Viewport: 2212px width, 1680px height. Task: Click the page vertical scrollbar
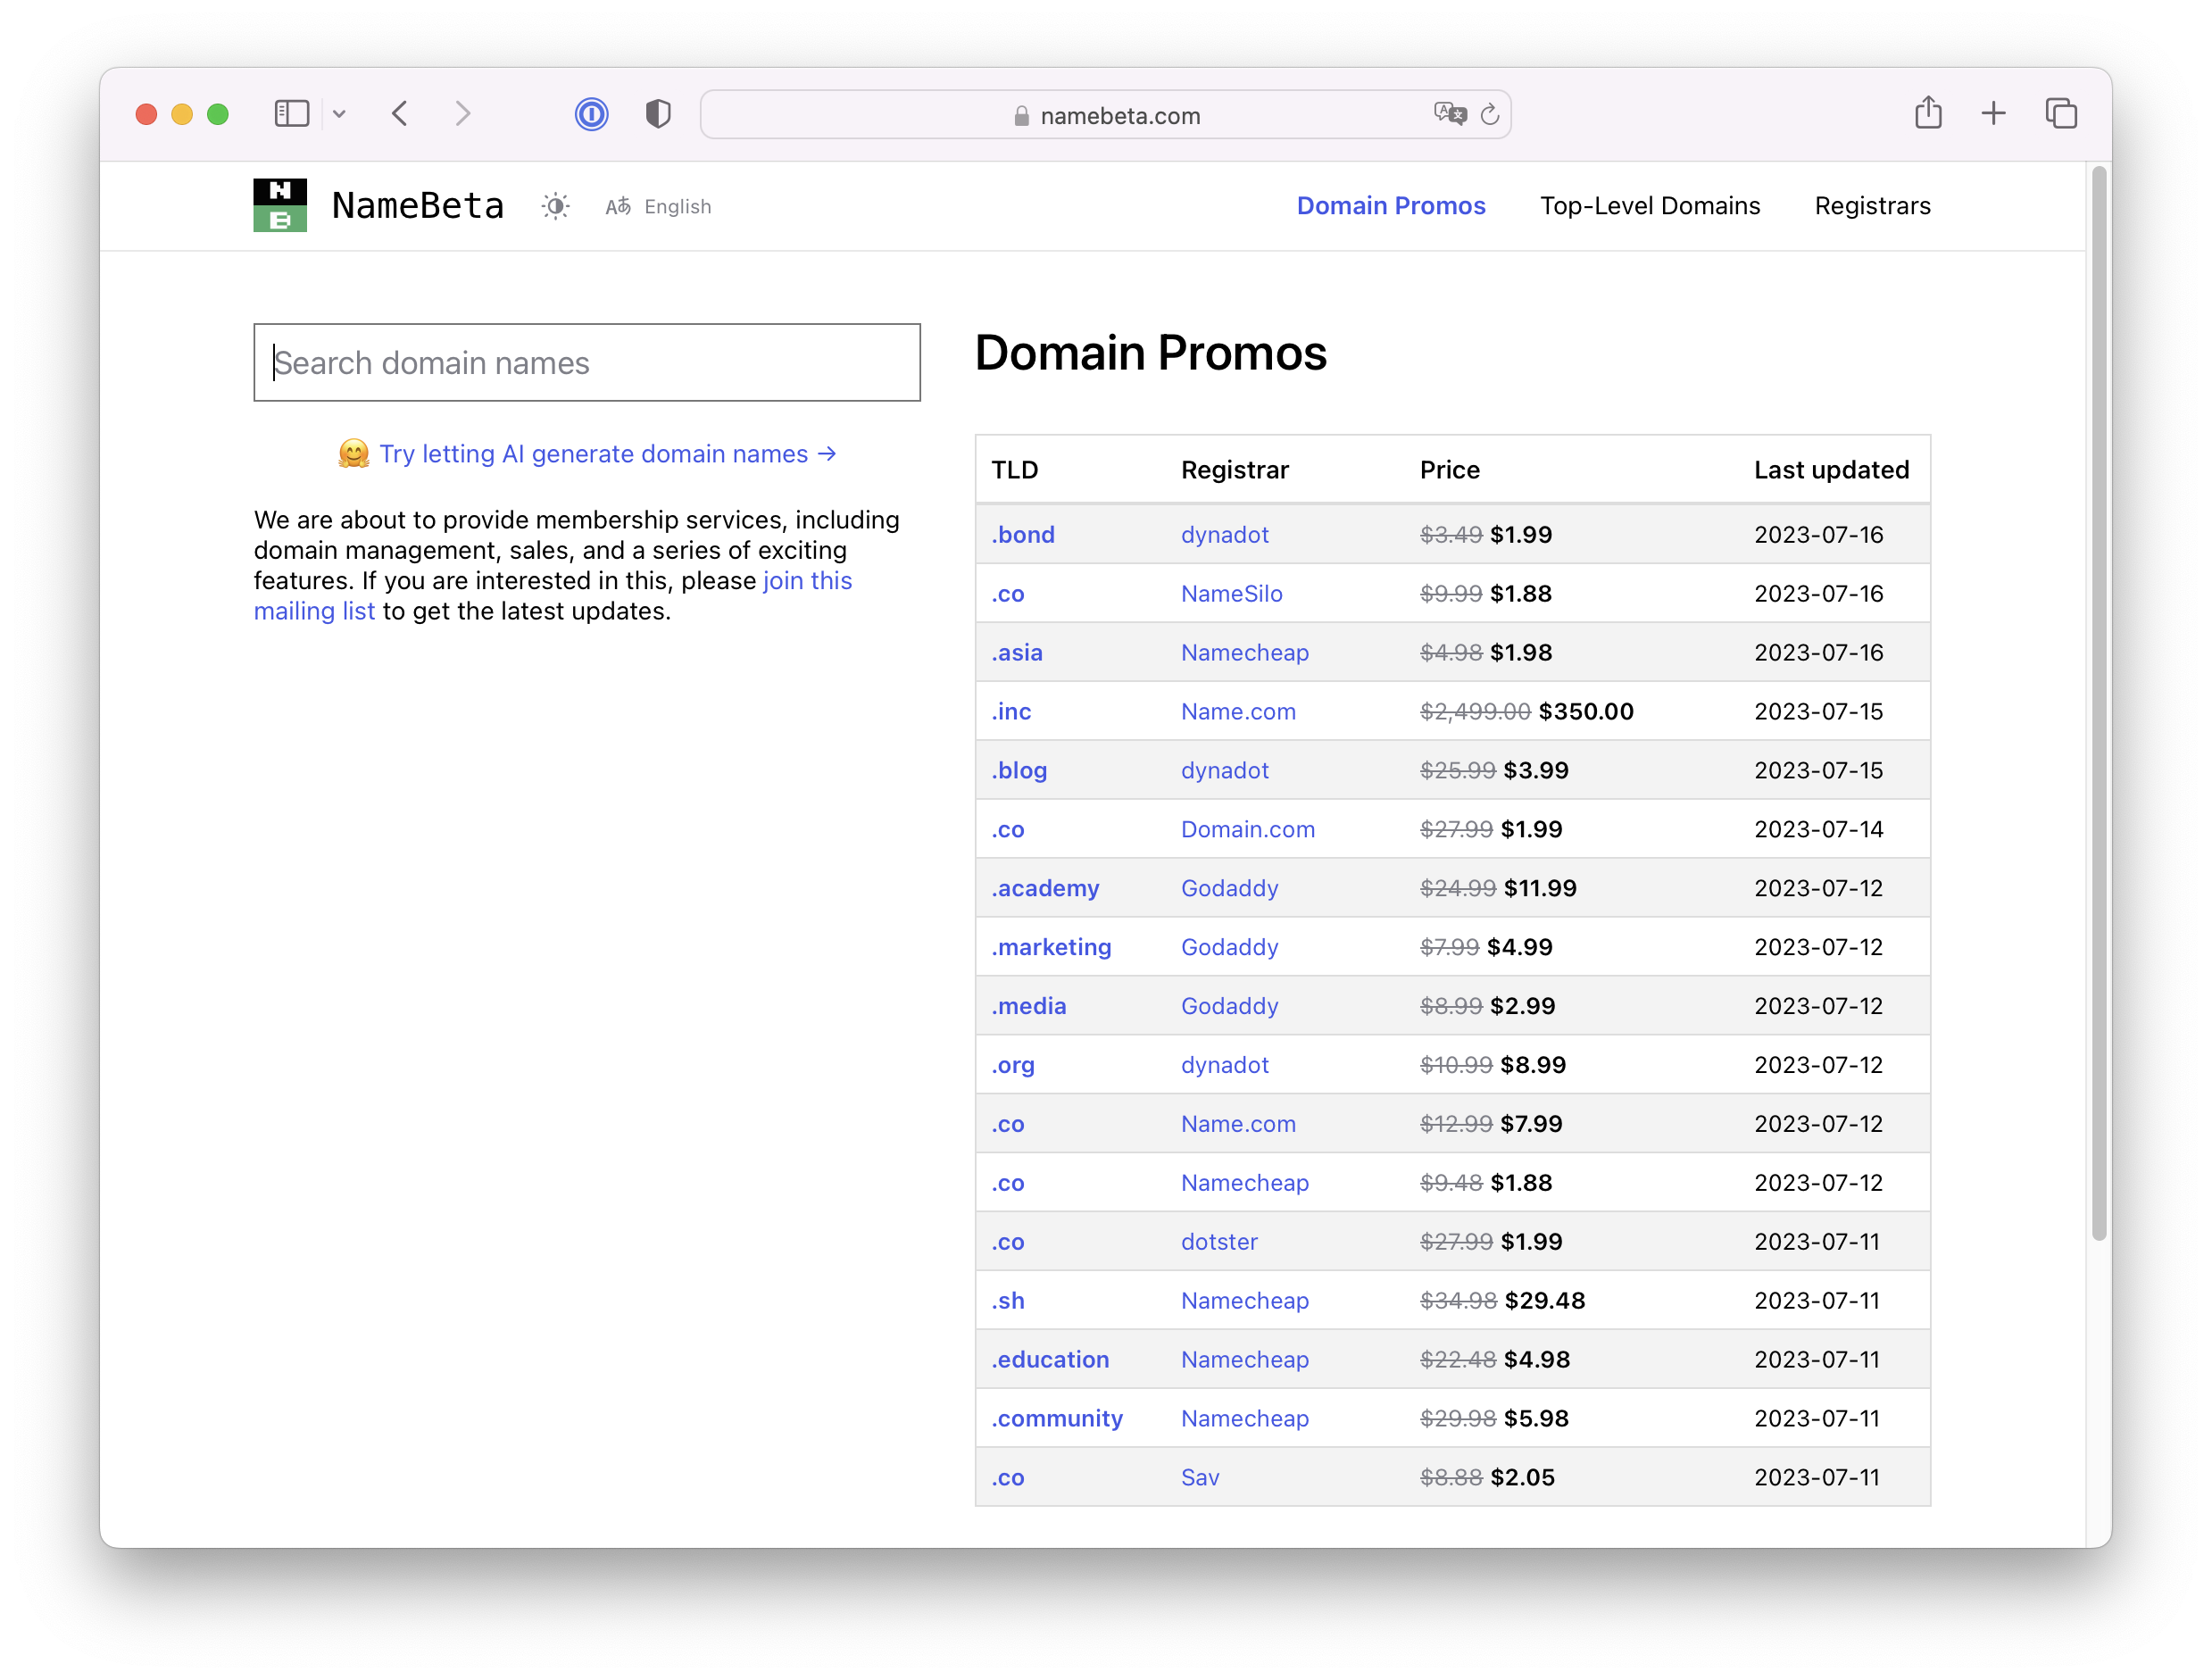pos(2098,705)
